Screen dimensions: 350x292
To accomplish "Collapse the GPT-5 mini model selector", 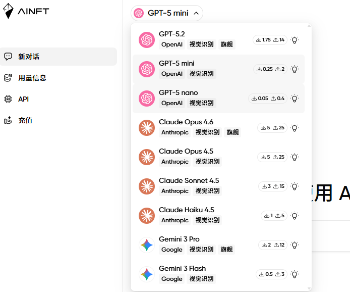I will pos(167,13).
